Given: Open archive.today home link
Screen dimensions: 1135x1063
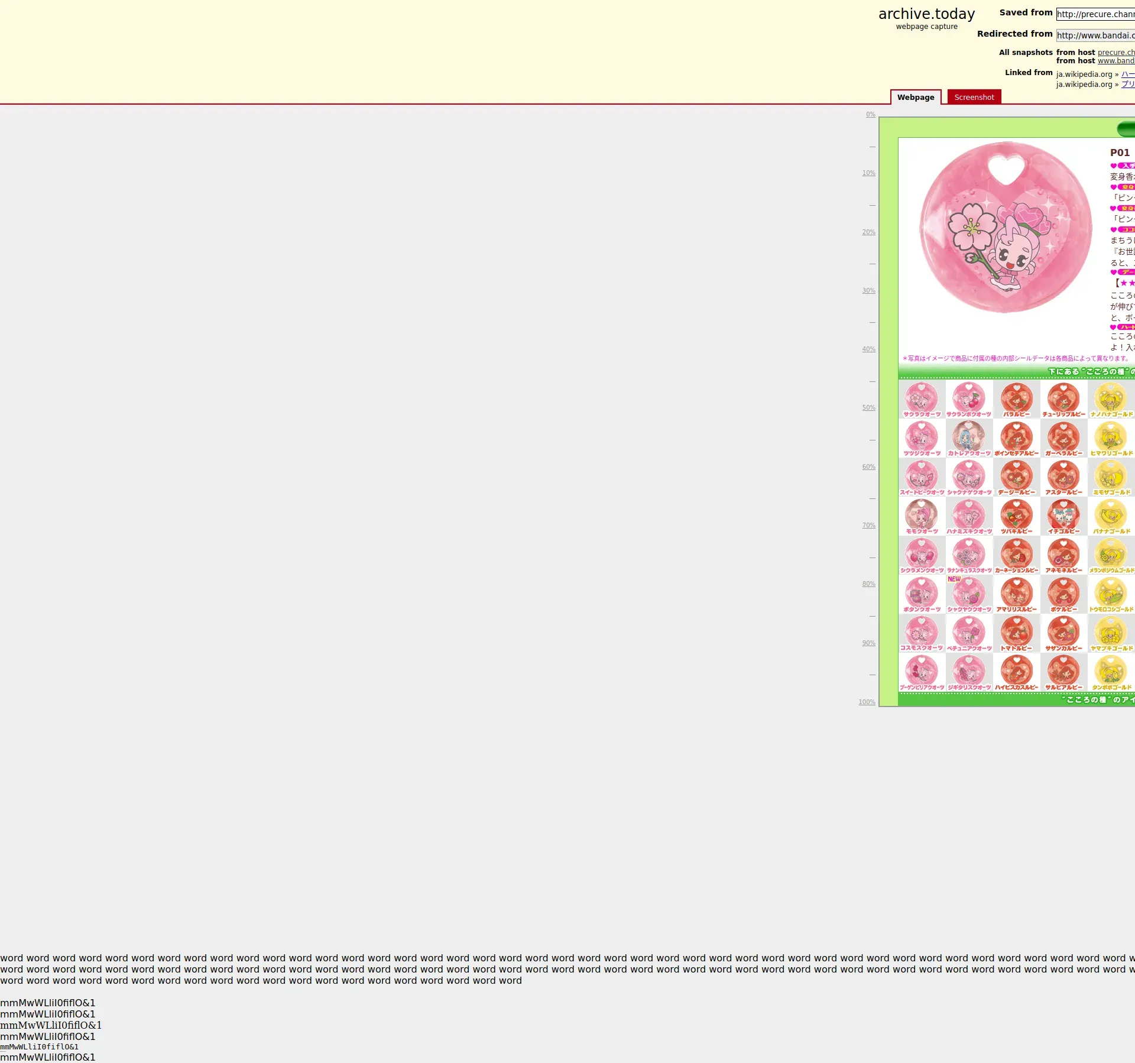Looking at the screenshot, I should point(926,14).
